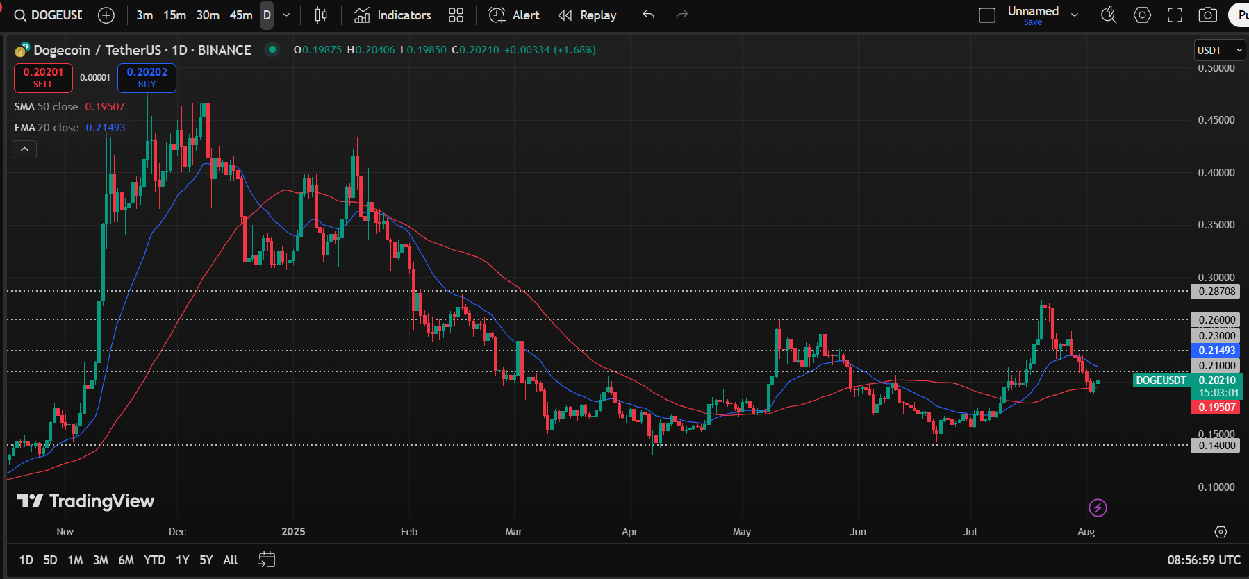Expand the layout menu chevron next to Unnamed
The width and height of the screenshot is (1249, 579).
(x=1075, y=15)
